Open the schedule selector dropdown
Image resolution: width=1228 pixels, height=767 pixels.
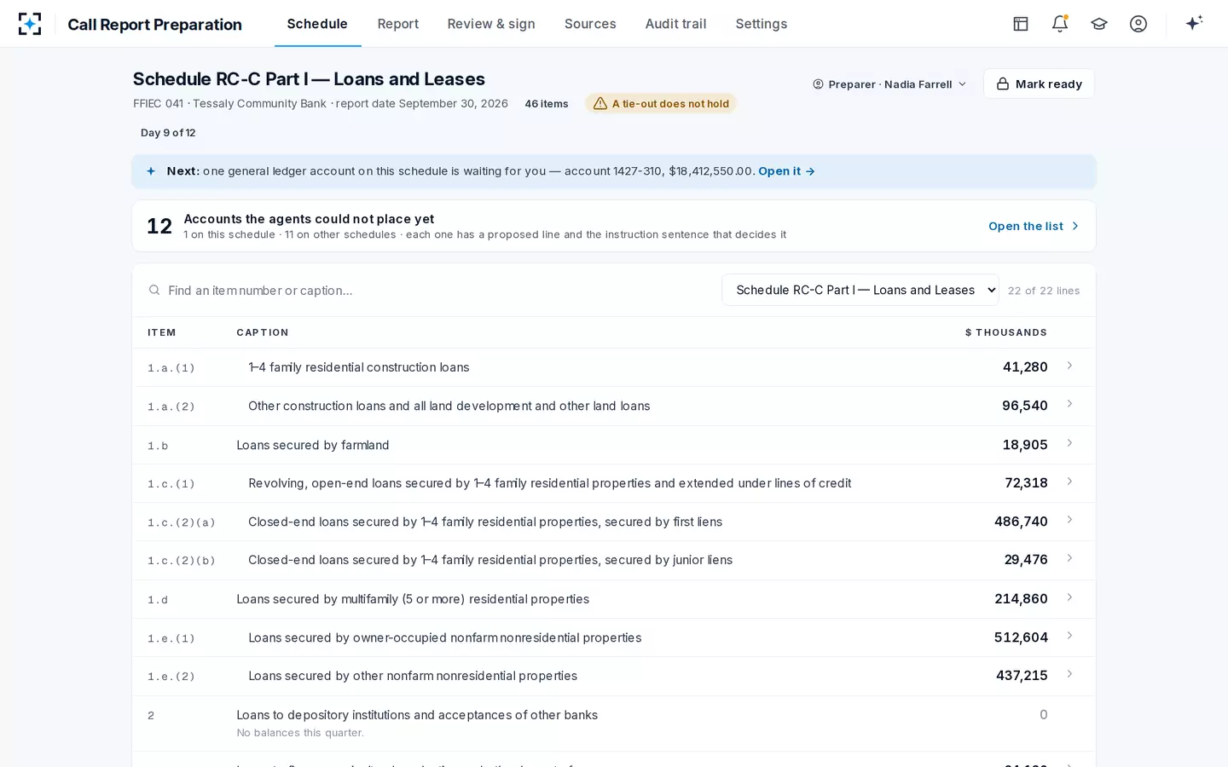click(860, 290)
